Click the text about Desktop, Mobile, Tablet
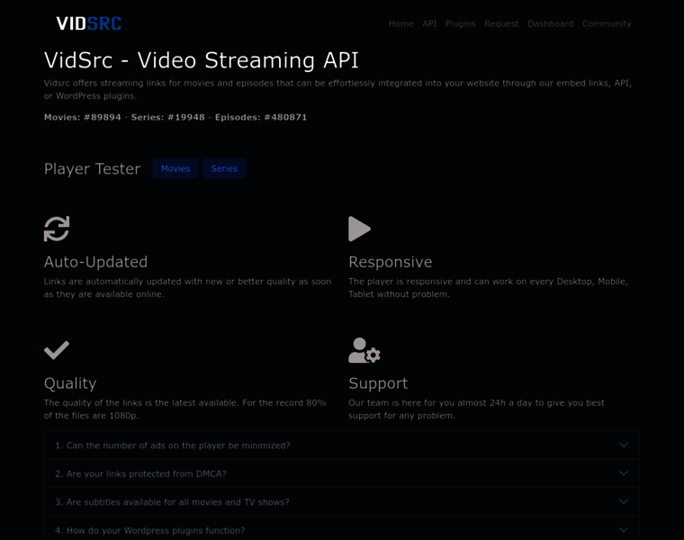Image resolution: width=684 pixels, height=540 pixels. 488,288
